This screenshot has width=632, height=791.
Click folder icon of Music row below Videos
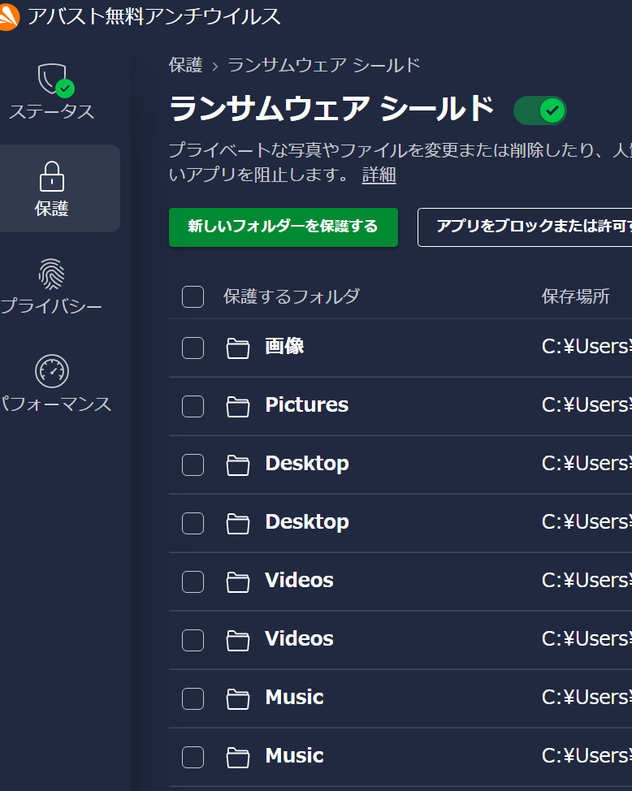click(x=238, y=699)
